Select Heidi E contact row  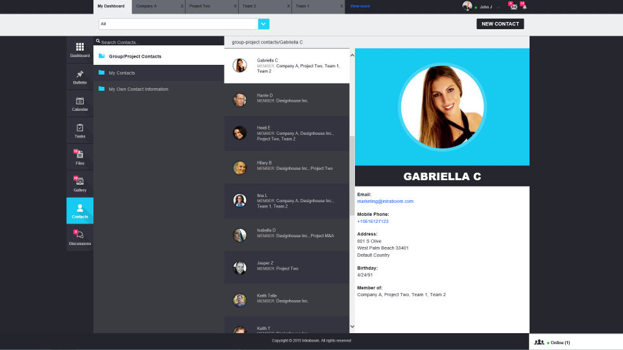(287, 134)
